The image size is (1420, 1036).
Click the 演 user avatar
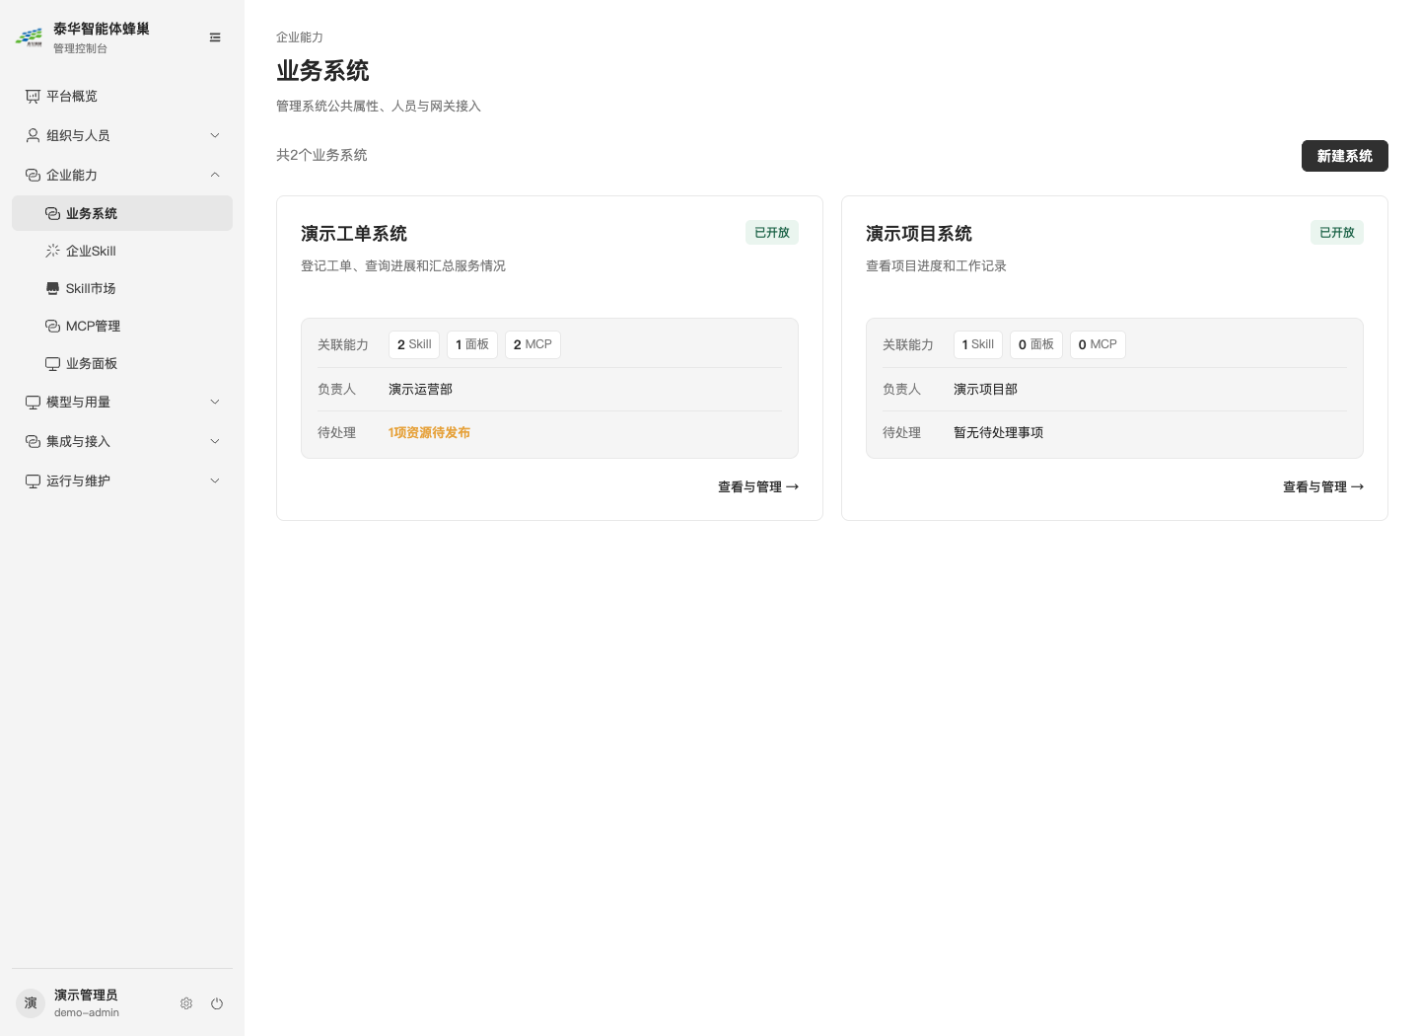(31, 1003)
